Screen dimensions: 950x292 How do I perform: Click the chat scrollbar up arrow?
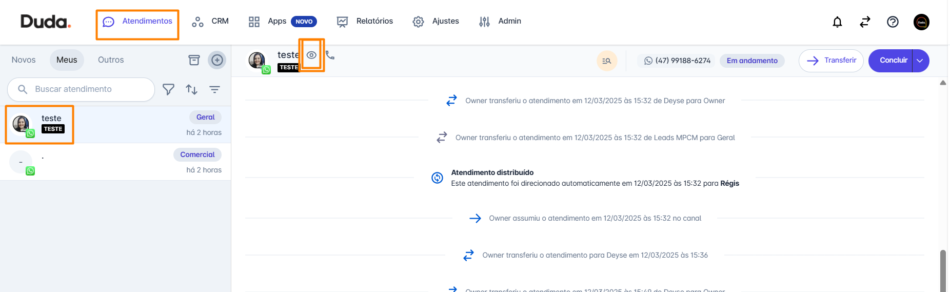(943, 83)
